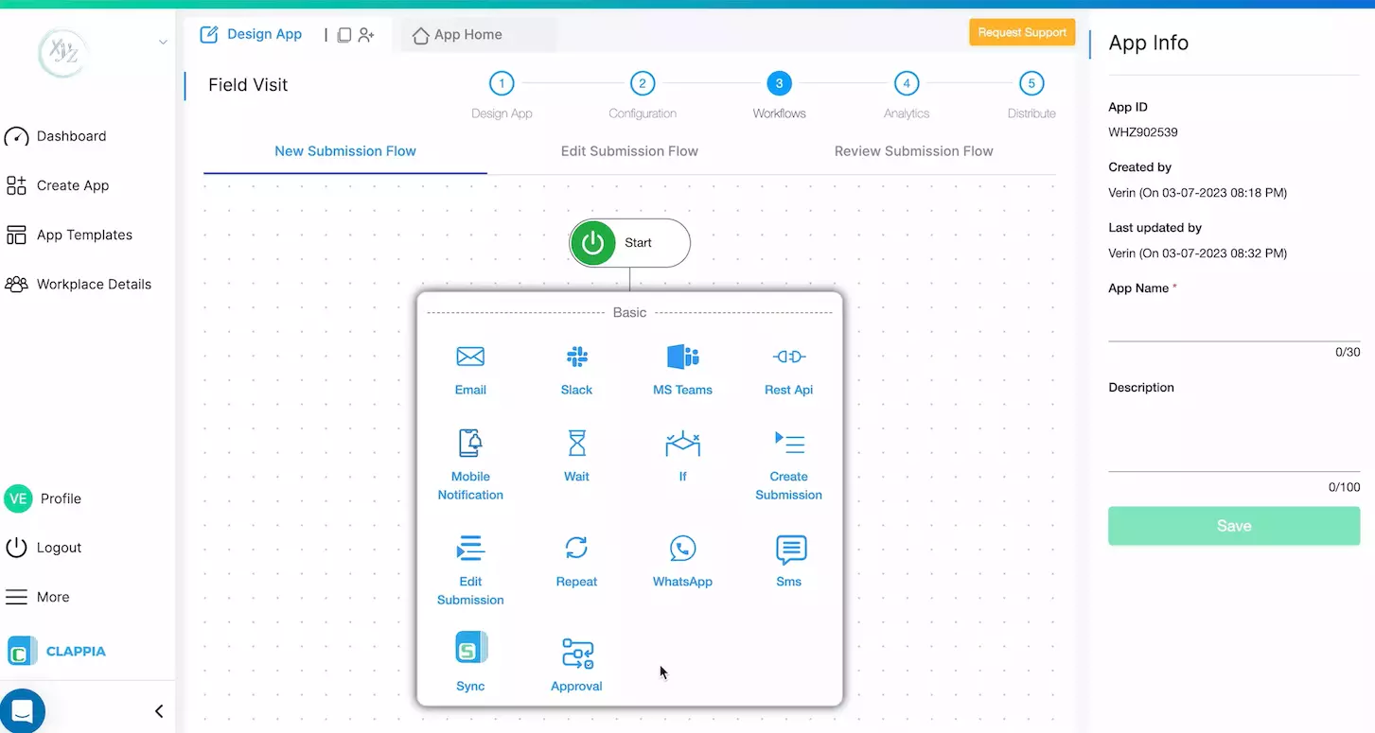1375x733 pixels.
Task: Insert a Wait node
Action: click(576, 457)
